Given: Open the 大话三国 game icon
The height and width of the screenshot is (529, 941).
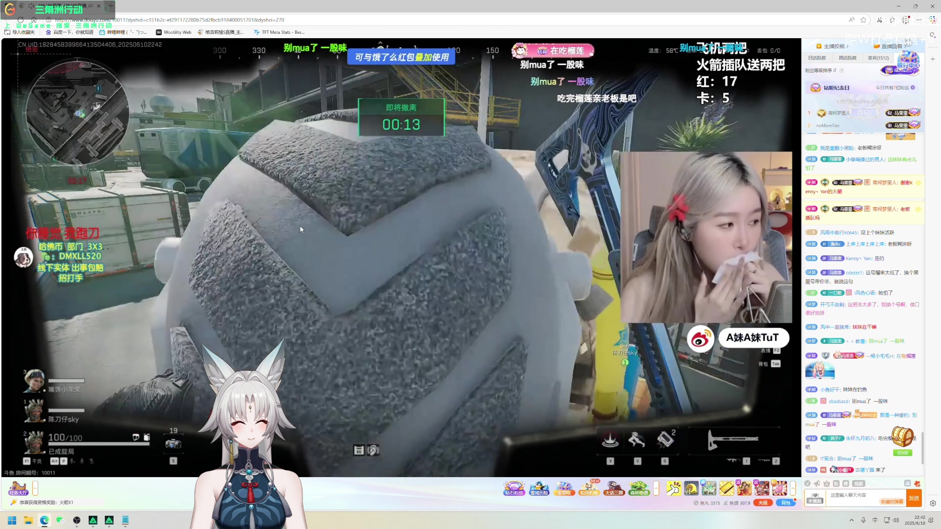Looking at the screenshot, I should coord(614,488).
